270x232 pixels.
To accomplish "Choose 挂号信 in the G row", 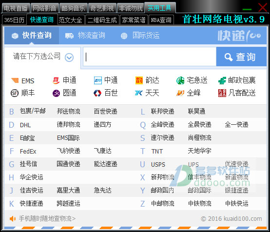I will click(28, 164).
